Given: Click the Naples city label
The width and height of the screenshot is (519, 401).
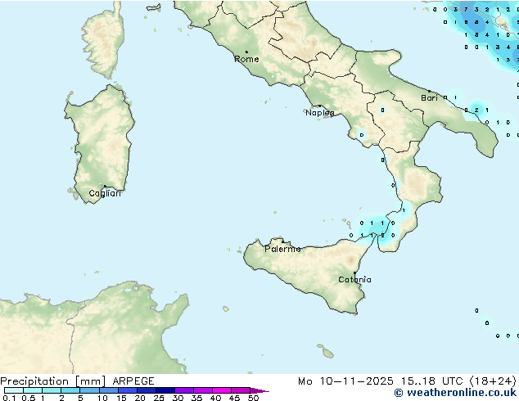Looking at the screenshot, I should tap(320, 113).
